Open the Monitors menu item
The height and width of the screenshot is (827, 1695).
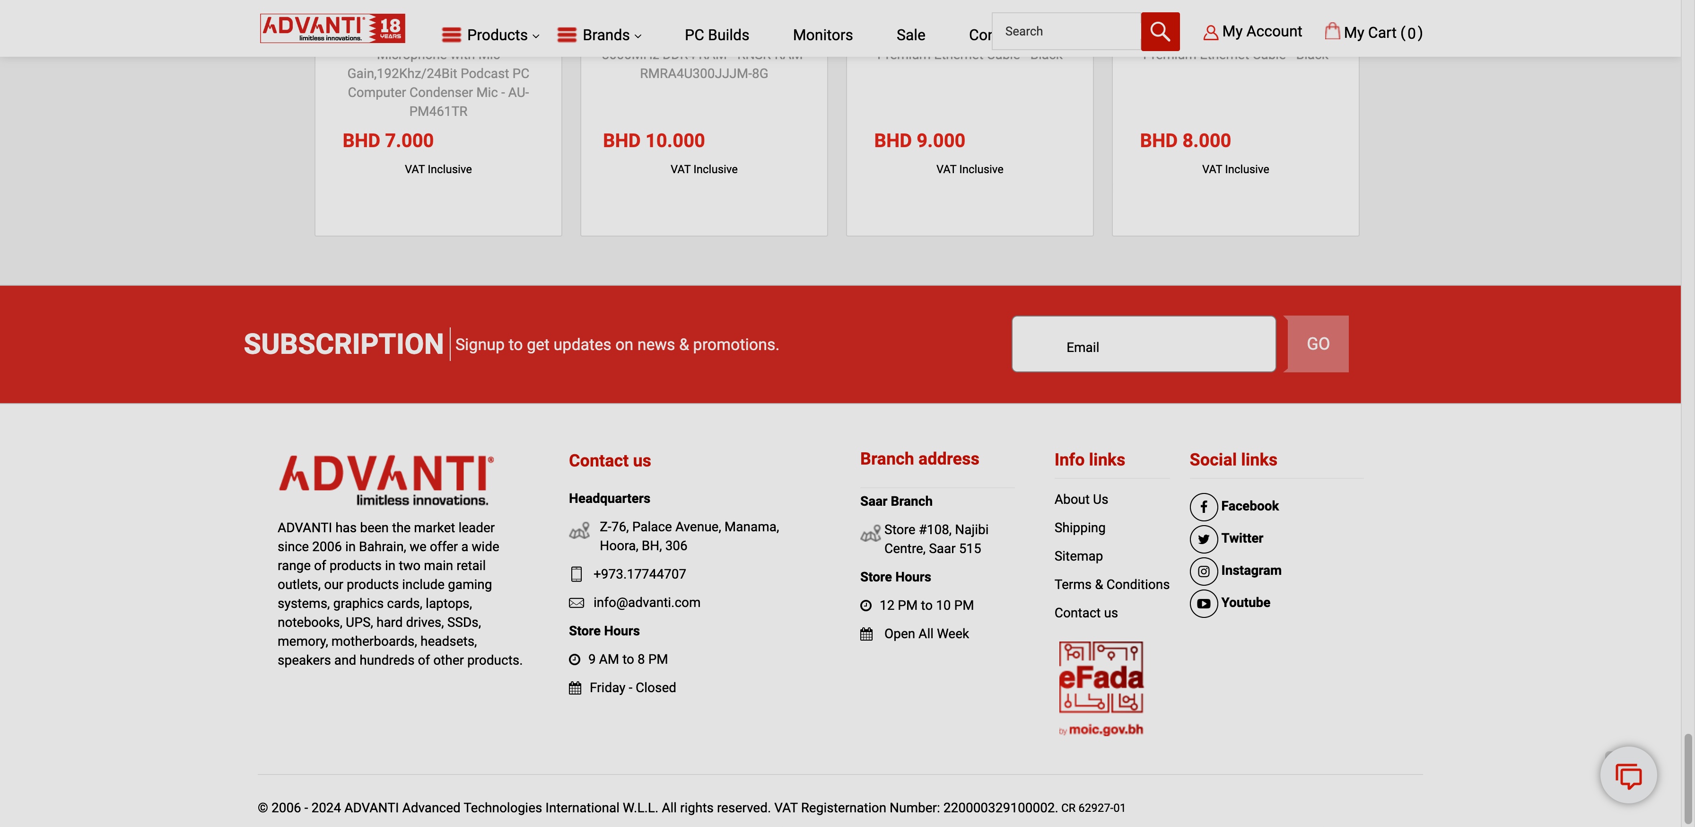[x=822, y=35]
